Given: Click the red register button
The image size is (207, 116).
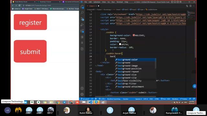Looking at the screenshot, I should pyautogui.click(x=30, y=22).
